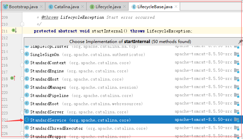Choose StandardService implementation
Screen dimensions: 243x139
pos(133,120)
